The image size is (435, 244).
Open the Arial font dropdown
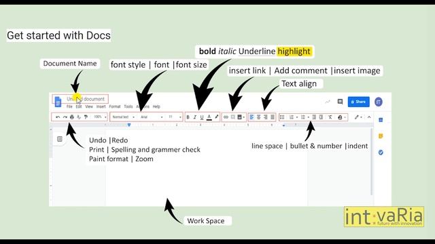point(152,117)
